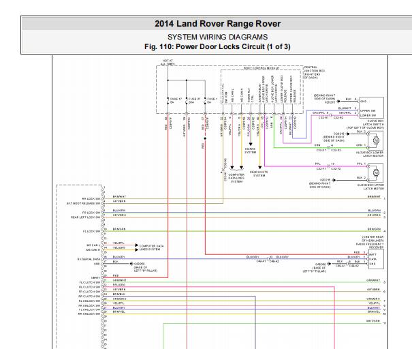Click the "FL LOCK SW" pin label
The width and height of the screenshot is (412, 349).
(x=91, y=231)
